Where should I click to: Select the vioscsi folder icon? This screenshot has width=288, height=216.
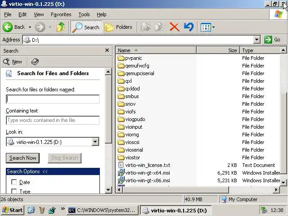[x=121, y=142]
